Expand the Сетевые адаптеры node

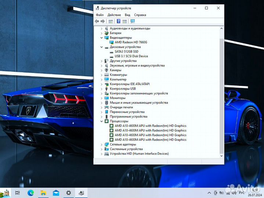(102, 144)
